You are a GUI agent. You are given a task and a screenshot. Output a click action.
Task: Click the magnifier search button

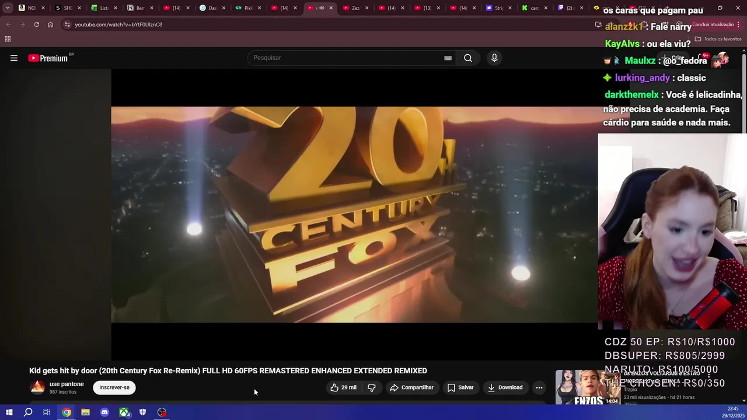tap(467, 58)
